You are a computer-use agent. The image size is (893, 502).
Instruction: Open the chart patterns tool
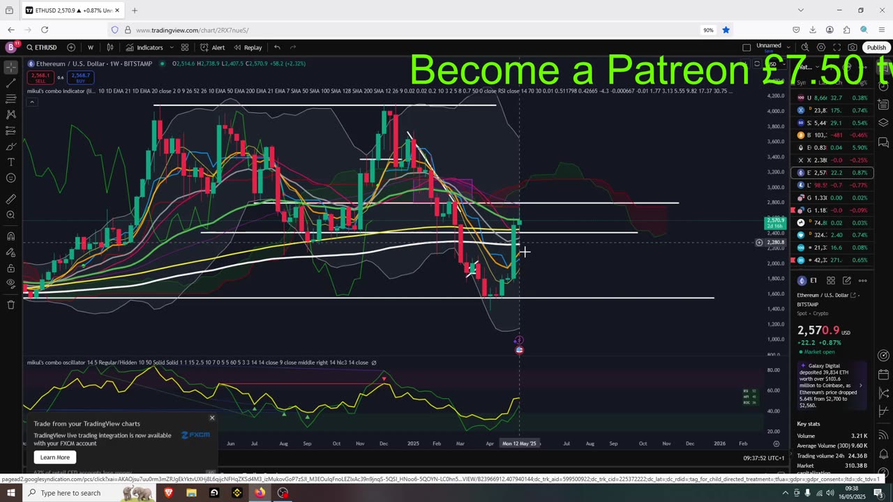10,114
